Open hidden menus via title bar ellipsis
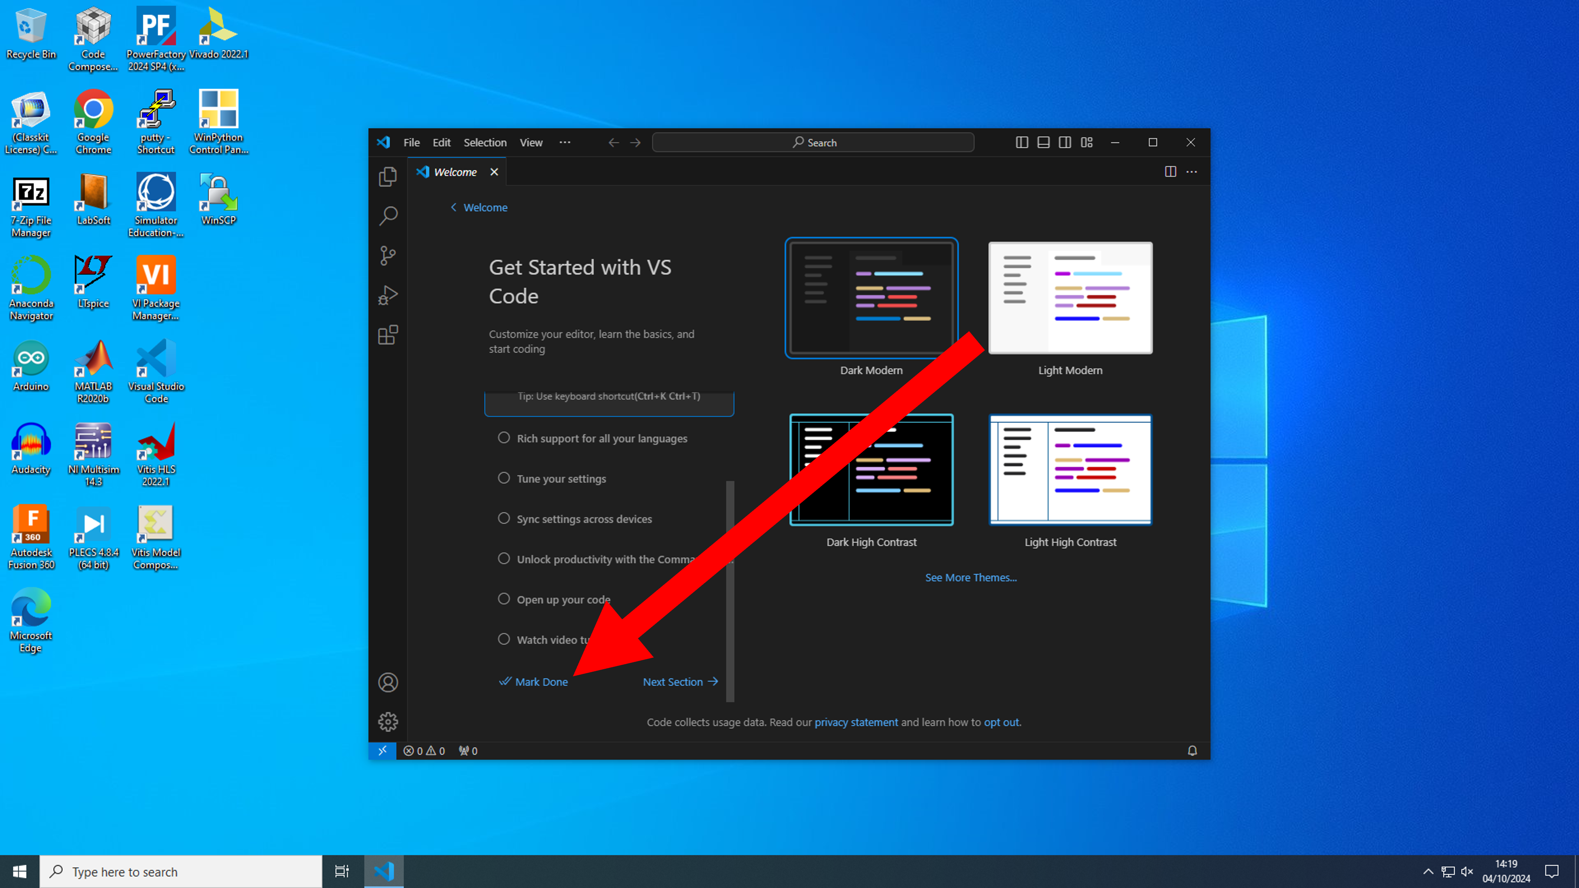1579x888 pixels. [564, 142]
